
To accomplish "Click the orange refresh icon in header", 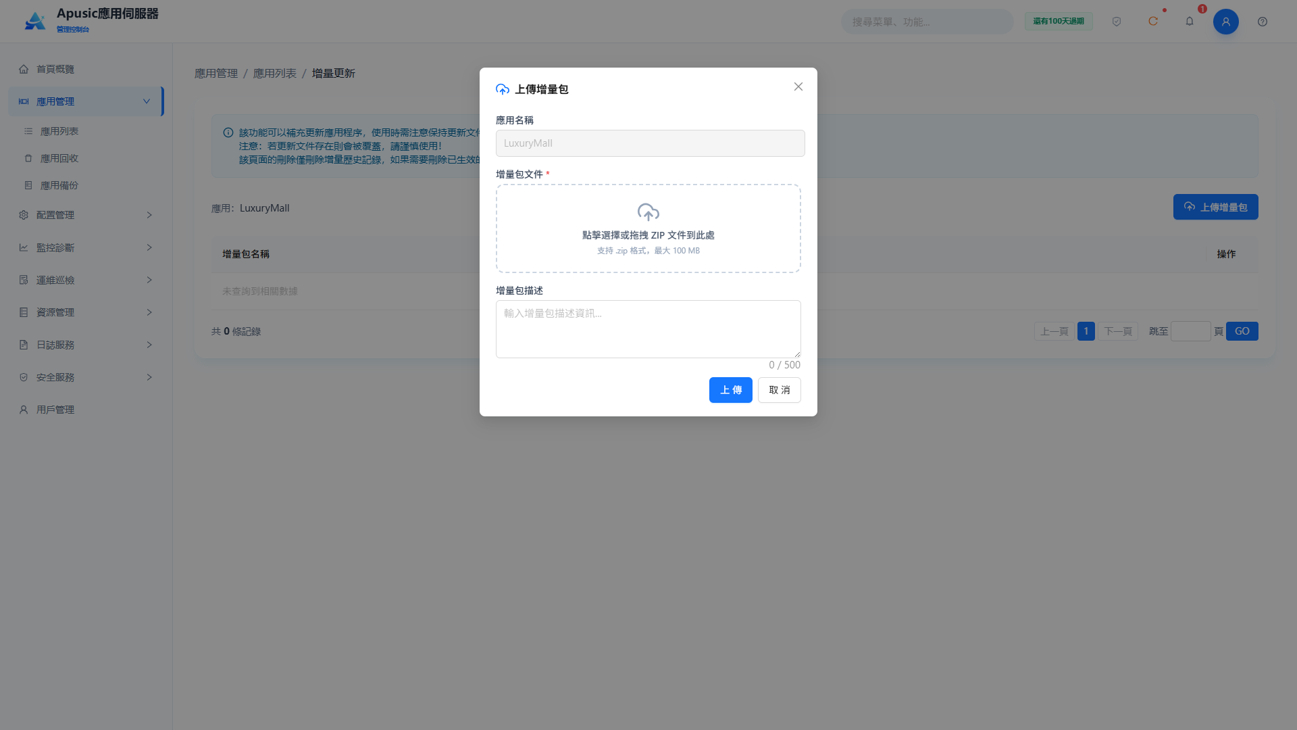I will (x=1153, y=22).
